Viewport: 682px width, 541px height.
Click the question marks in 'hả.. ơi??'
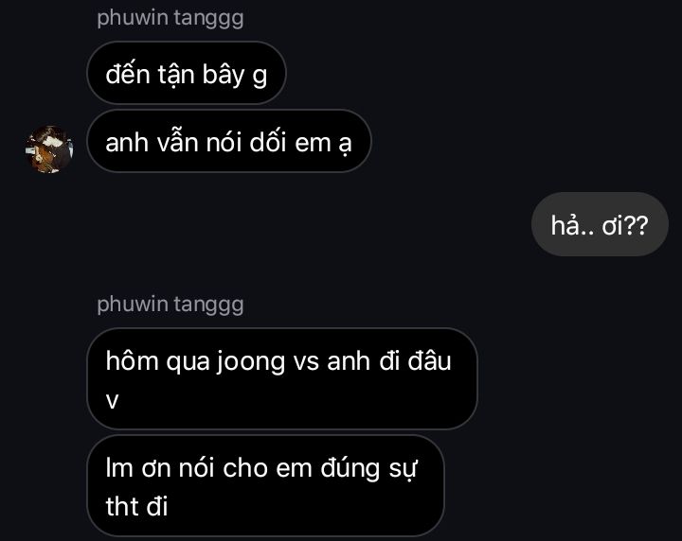click(x=637, y=225)
